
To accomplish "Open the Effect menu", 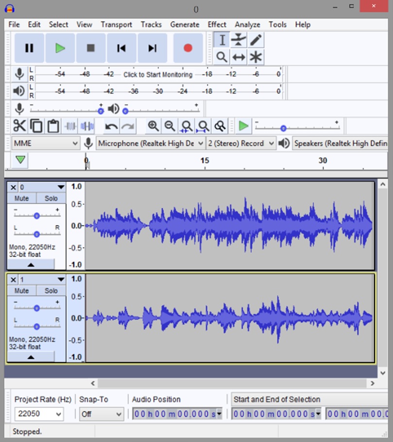I will coord(217,24).
